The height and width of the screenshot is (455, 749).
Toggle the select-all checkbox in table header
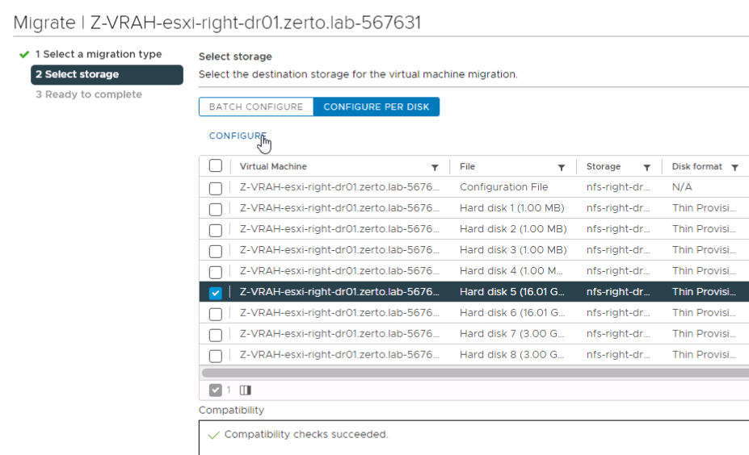[216, 166]
